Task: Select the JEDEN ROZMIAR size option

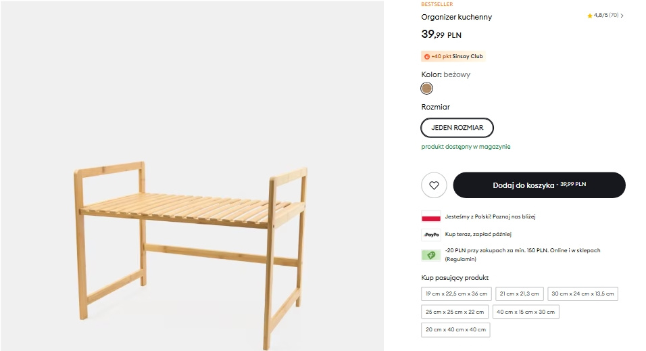Action: [457, 127]
